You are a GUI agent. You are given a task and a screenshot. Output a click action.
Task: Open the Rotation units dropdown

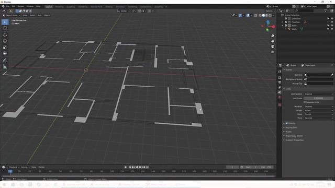tap(318, 107)
